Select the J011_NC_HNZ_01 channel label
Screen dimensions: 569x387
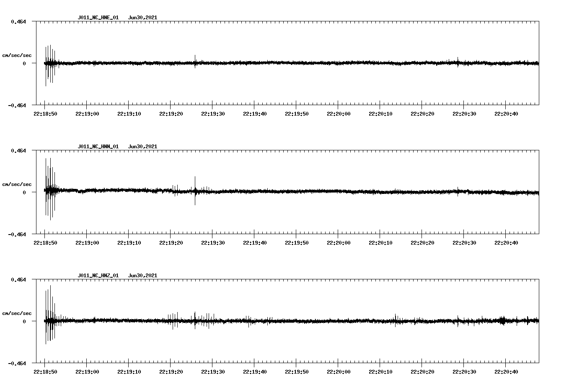tap(98, 275)
